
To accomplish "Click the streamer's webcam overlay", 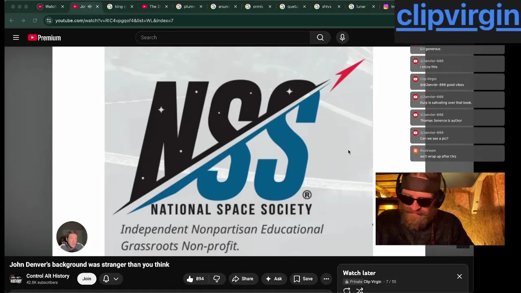I will pos(440,209).
